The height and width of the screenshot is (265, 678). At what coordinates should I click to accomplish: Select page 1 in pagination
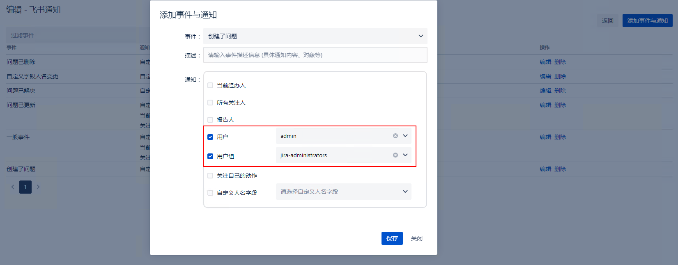click(25, 187)
